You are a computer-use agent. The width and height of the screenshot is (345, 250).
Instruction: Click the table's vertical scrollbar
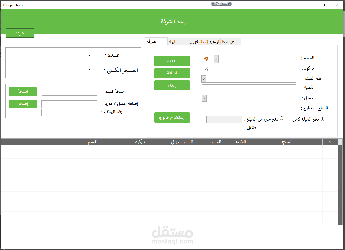(x=340, y=185)
